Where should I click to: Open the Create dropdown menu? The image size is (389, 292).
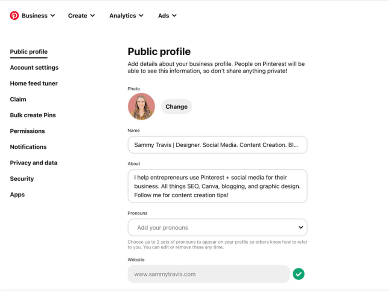tap(81, 16)
